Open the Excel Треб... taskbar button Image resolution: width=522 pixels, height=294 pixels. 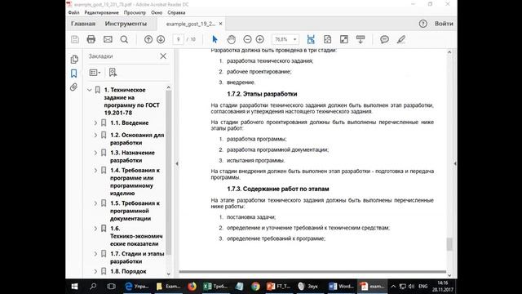click(215, 287)
